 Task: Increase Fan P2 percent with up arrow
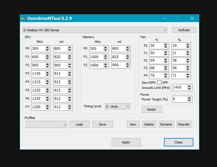pos(188,59)
